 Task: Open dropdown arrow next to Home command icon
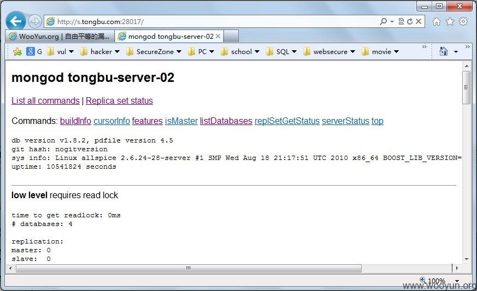coord(456,52)
